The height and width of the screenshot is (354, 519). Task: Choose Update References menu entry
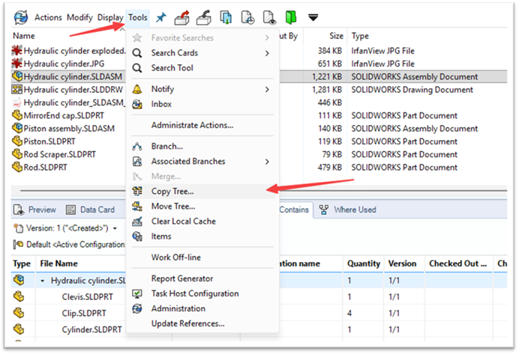(187, 323)
